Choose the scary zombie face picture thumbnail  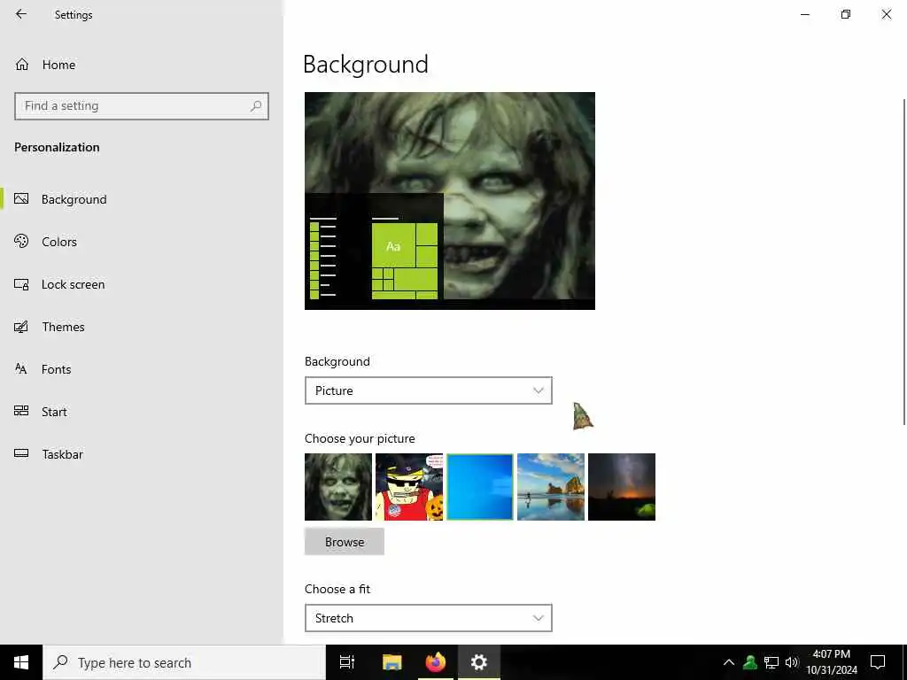338,487
